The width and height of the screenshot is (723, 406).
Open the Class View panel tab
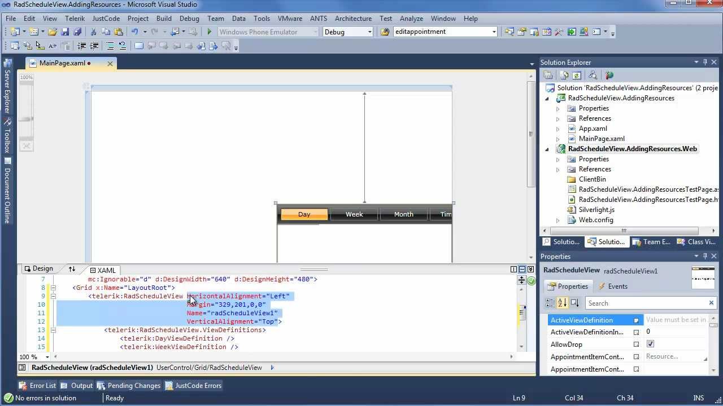click(696, 241)
